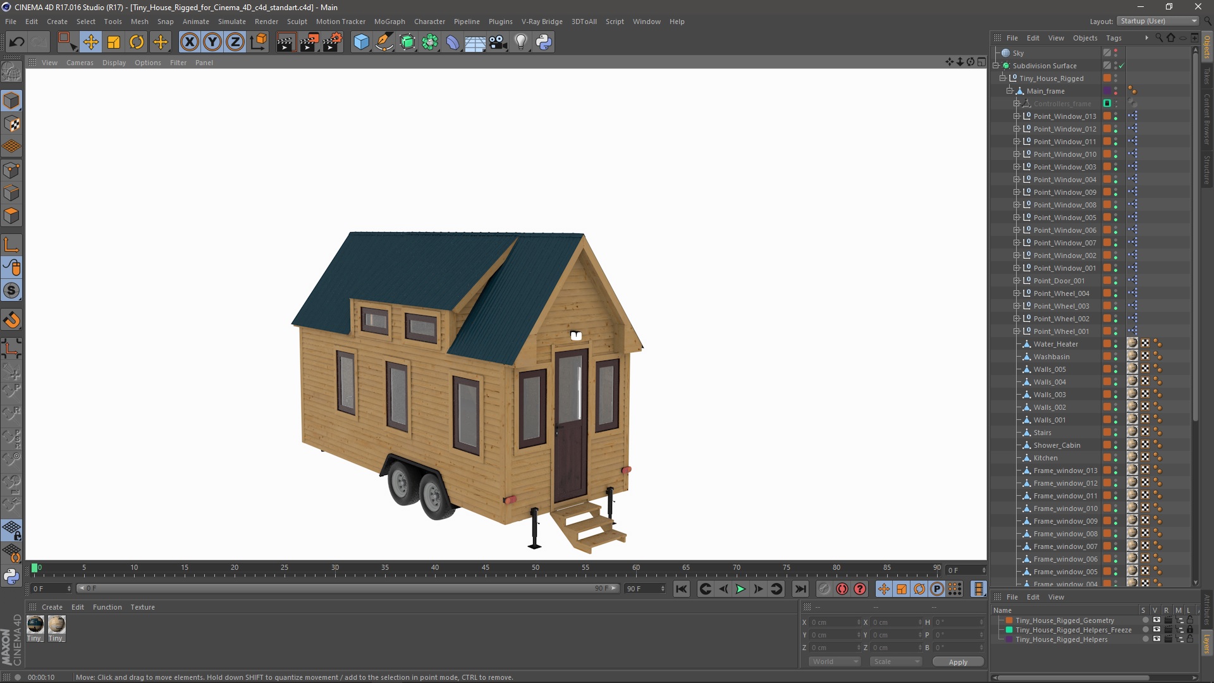The image size is (1214, 683).
Task: Click the magnet workplane icon
Action: (x=11, y=320)
